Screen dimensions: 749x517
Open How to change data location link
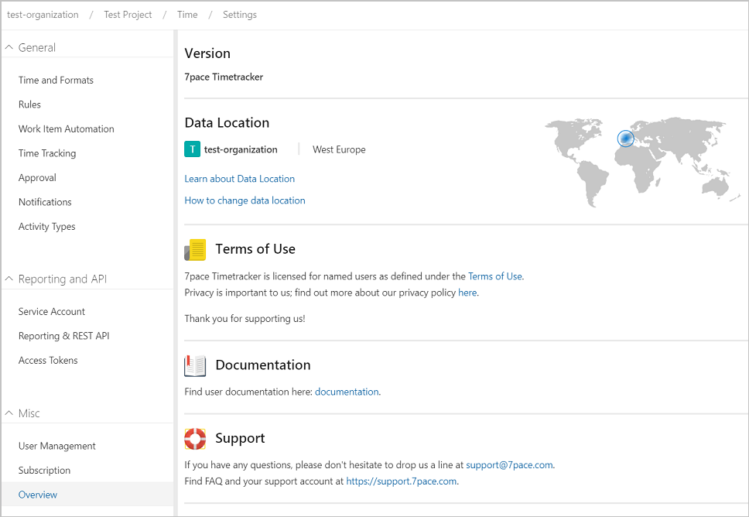point(245,200)
